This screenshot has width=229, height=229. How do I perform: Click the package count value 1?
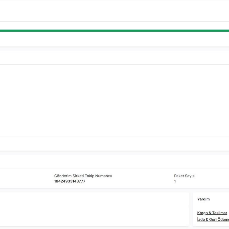175,181
